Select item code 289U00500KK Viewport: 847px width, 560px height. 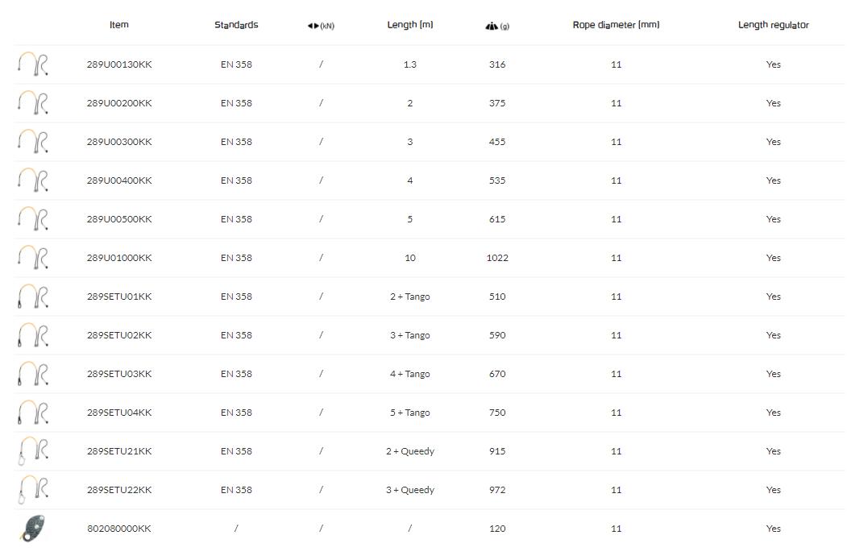[x=119, y=219]
